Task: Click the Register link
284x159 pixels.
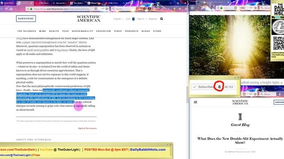Action: [x=153, y=19]
